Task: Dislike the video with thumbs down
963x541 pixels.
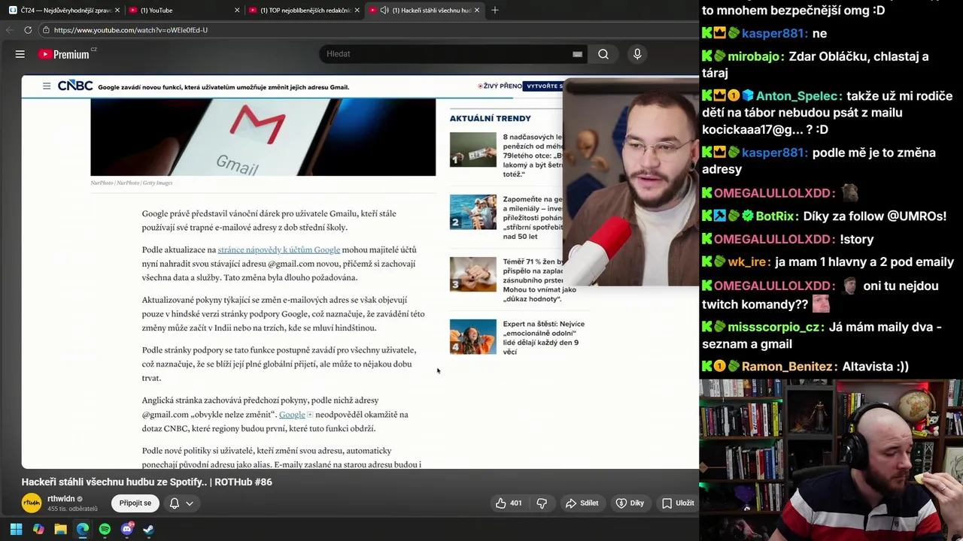Action: click(x=542, y=503)
